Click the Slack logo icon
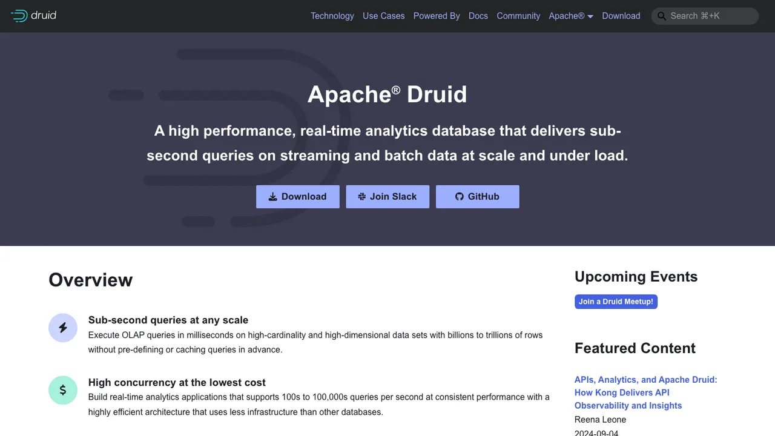Viewport: 775px width, 436px height. (362, 197)
